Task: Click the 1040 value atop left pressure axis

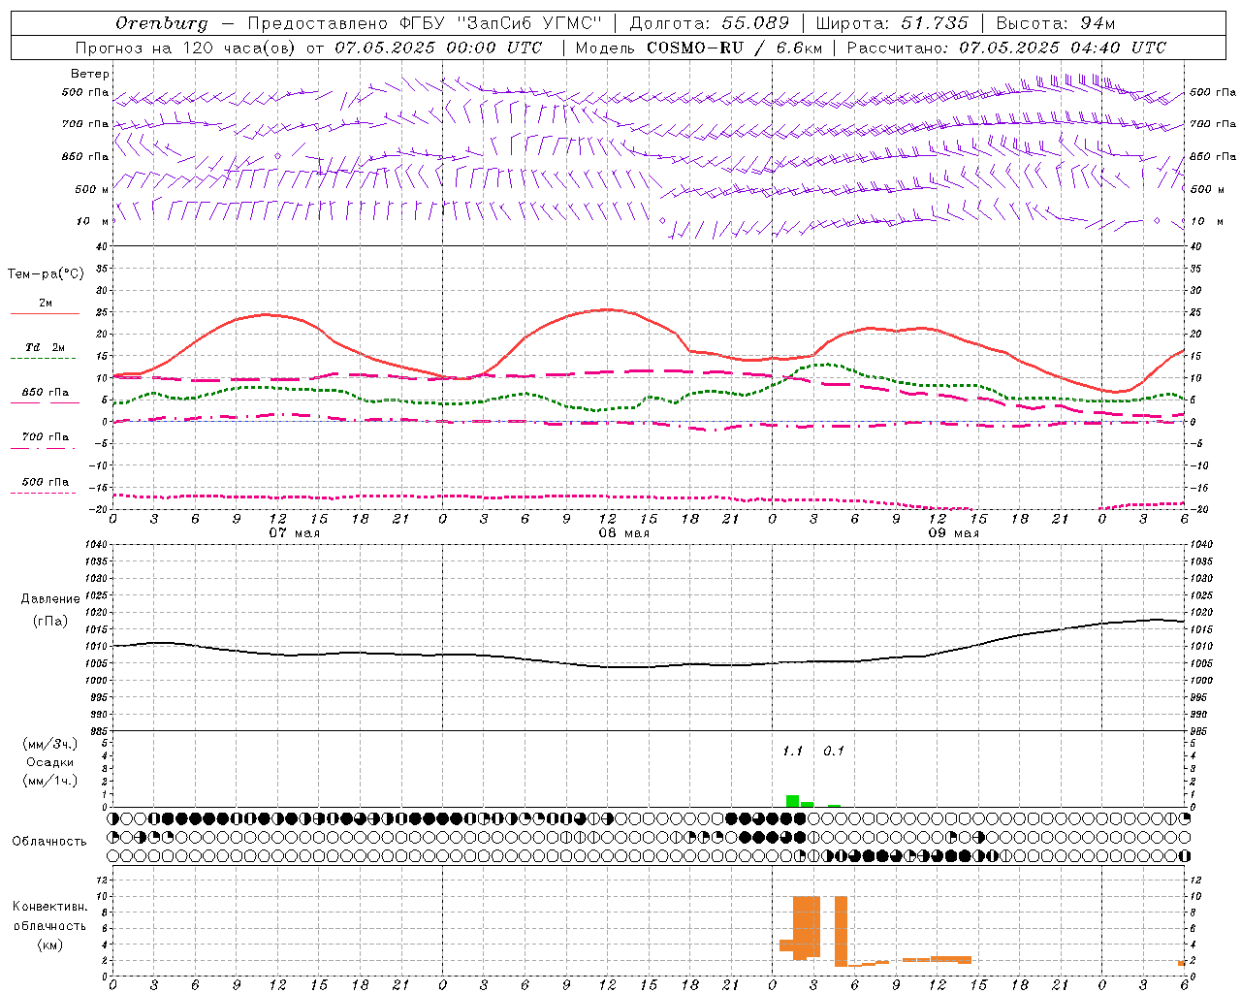Action: point(95,545)
